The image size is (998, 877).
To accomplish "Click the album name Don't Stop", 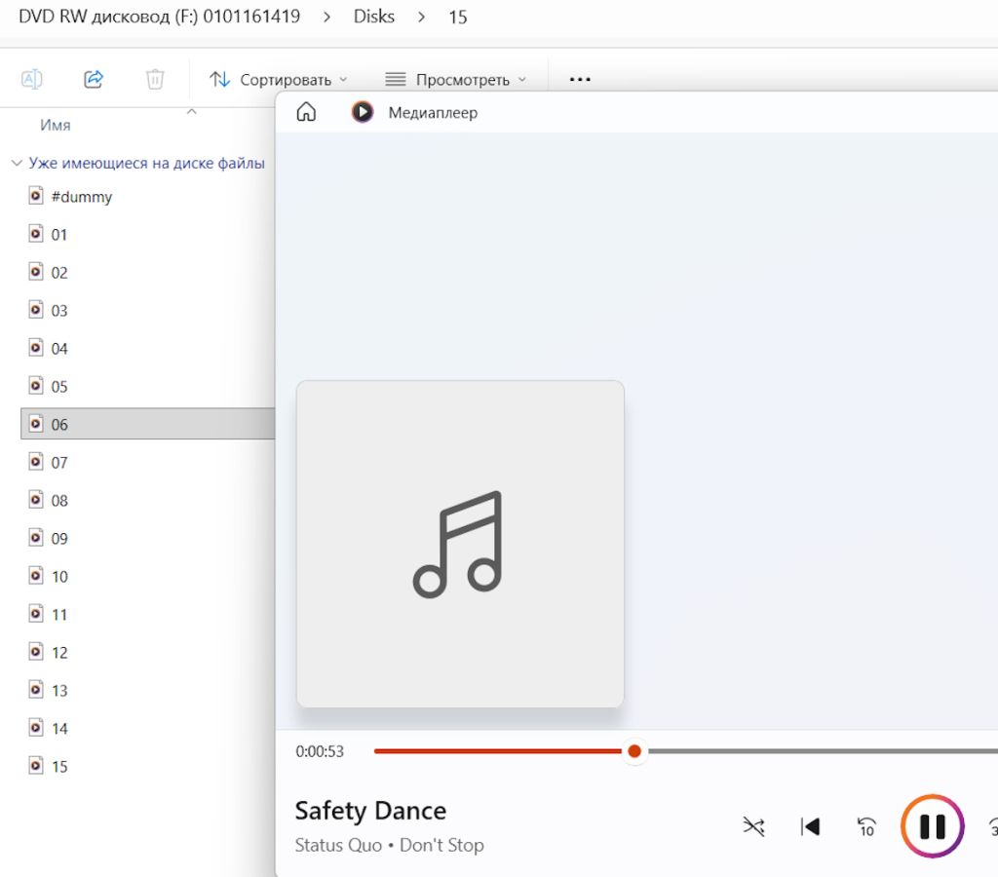I will pyautogui.click(x=441, y=845).
